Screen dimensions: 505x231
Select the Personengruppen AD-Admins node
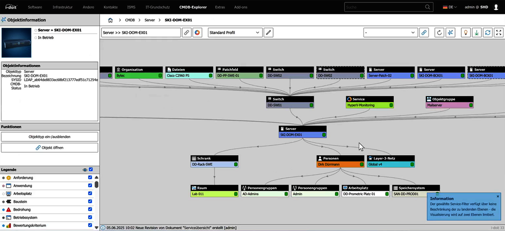pos(265,191)
